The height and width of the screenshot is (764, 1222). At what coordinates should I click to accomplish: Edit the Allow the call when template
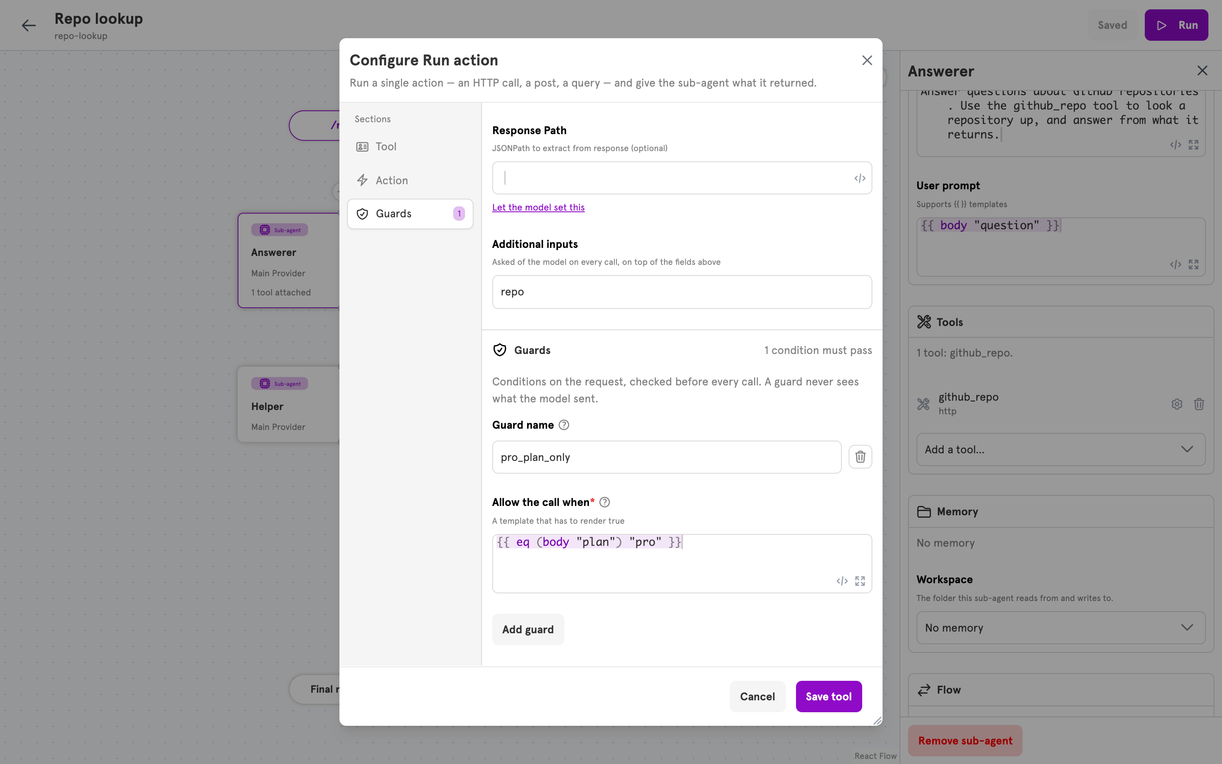click(682, 563)
